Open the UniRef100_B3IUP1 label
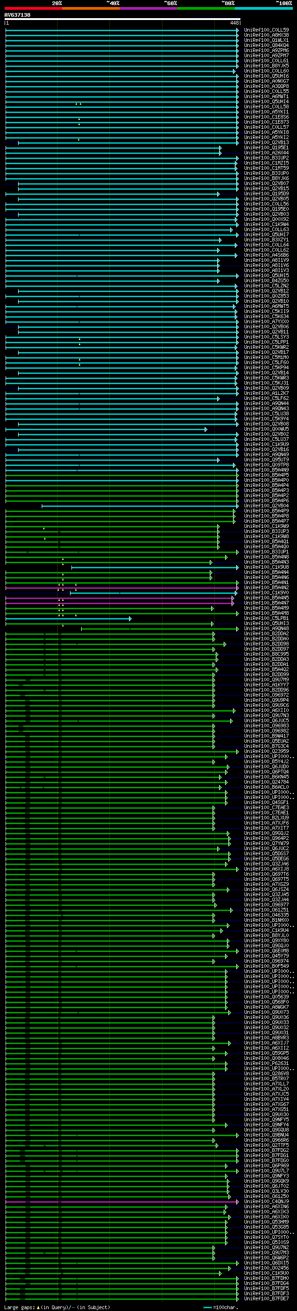Screen dimensions: 297x1311 (x=266, y=552)
